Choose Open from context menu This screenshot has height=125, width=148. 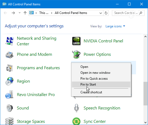pyautogui.click(x=101, y=67)
